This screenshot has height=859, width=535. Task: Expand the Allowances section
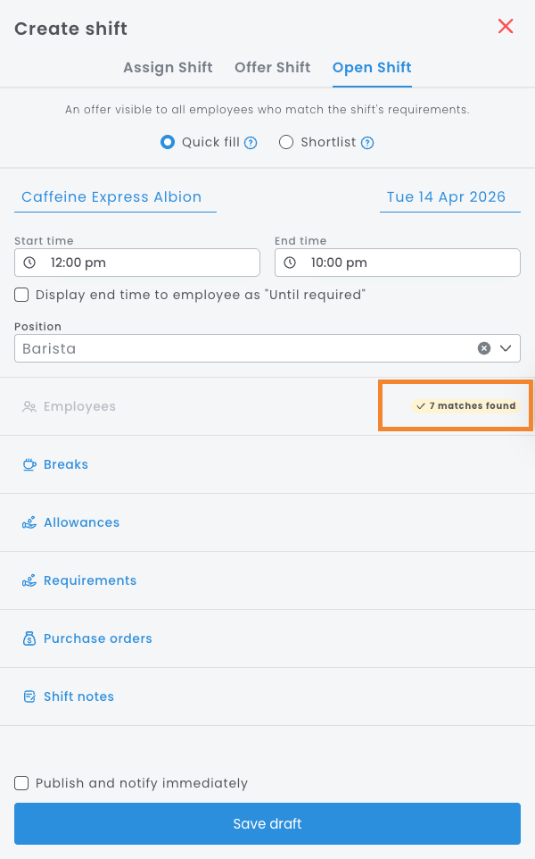(x=81, y=522)
